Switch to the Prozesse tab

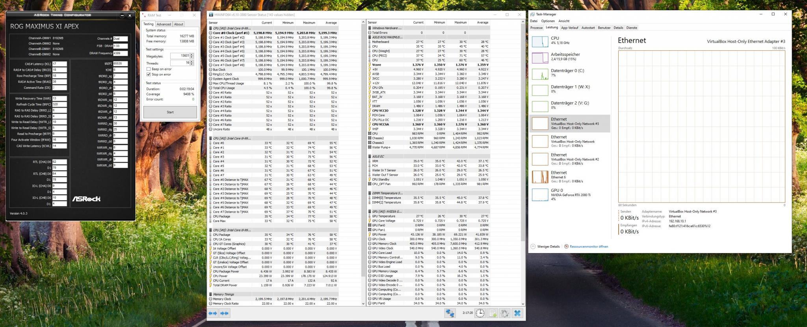[536, 28]
